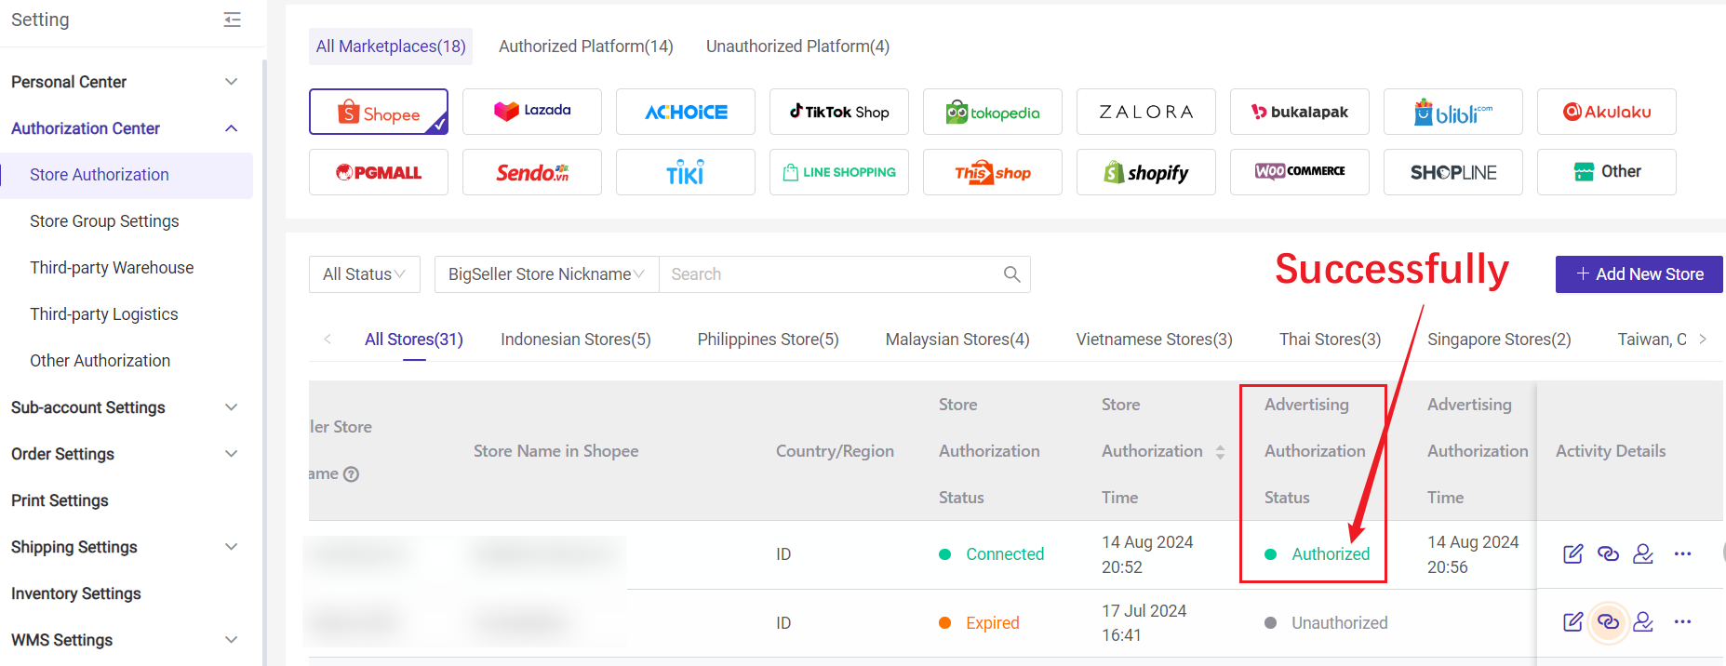1726x666 pixels.
Task: Choose the WooCommerce marketplace
Action: tap(1300, 172)
